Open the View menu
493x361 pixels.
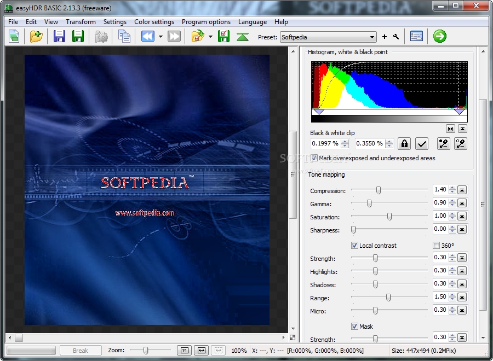click(x=51, y=22)
